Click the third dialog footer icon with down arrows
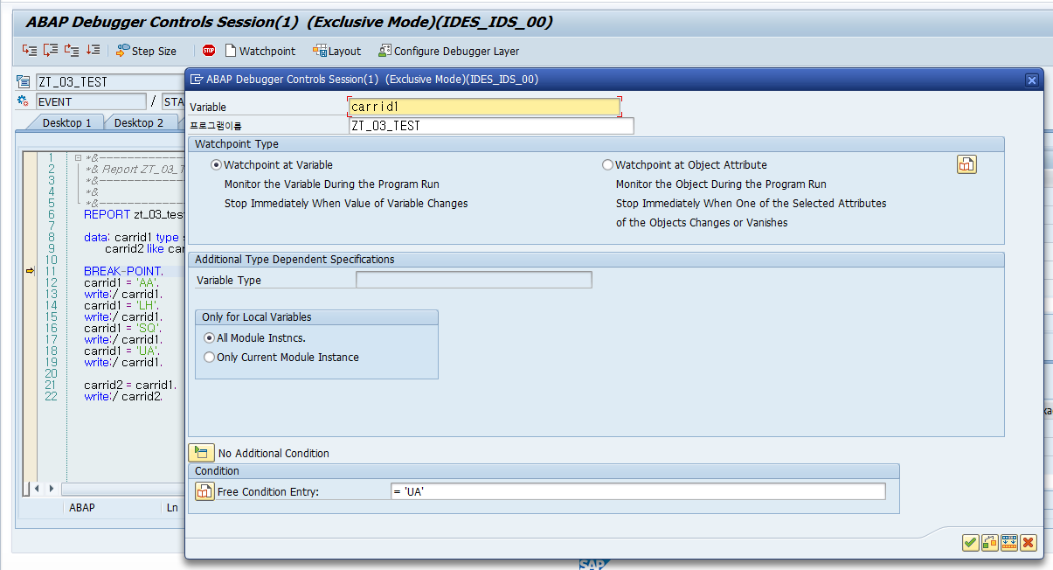 1009,543
